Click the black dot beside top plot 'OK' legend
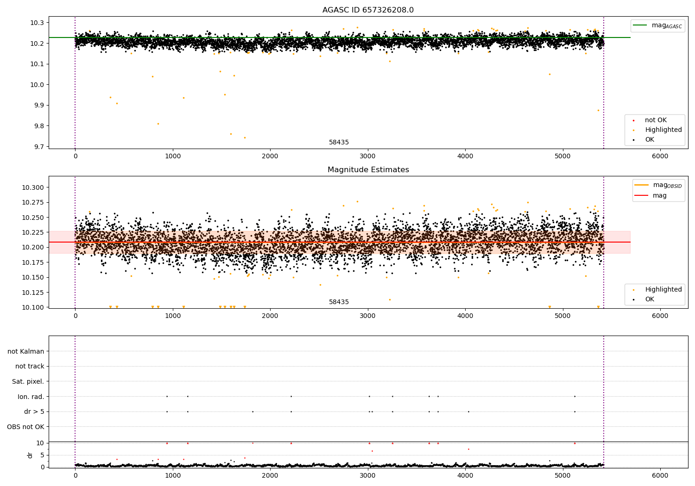The height and width of the screenshot is (486, 695). (x=633, y=140)
